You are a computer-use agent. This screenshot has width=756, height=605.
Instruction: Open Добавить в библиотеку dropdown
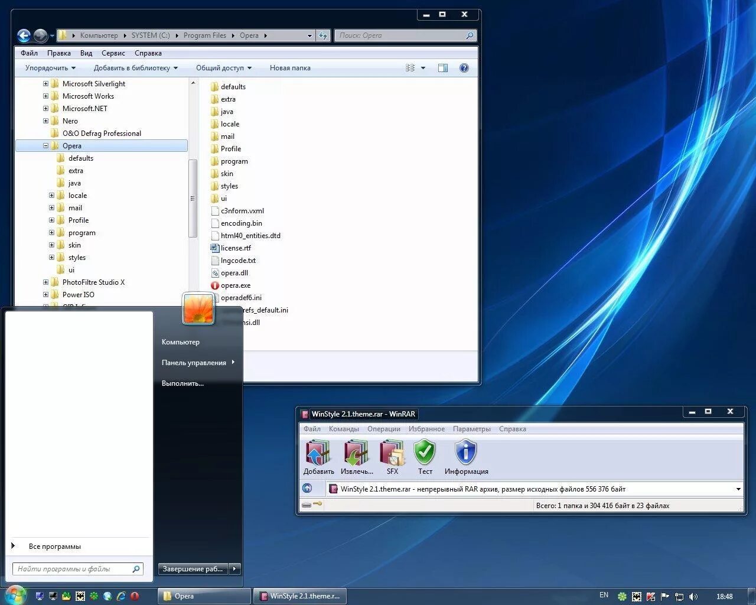135,68
